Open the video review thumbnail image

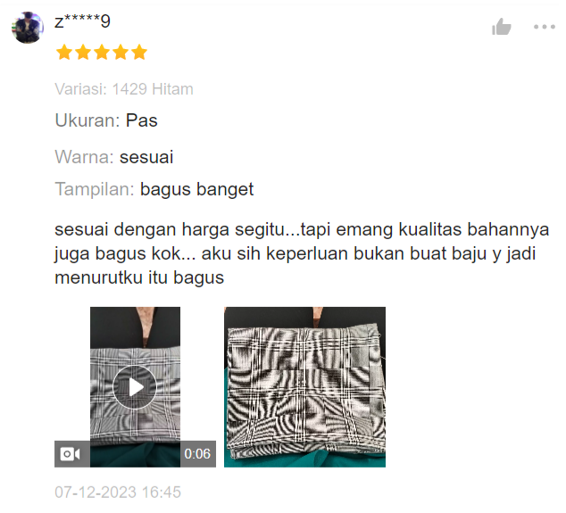pos(135,387)
